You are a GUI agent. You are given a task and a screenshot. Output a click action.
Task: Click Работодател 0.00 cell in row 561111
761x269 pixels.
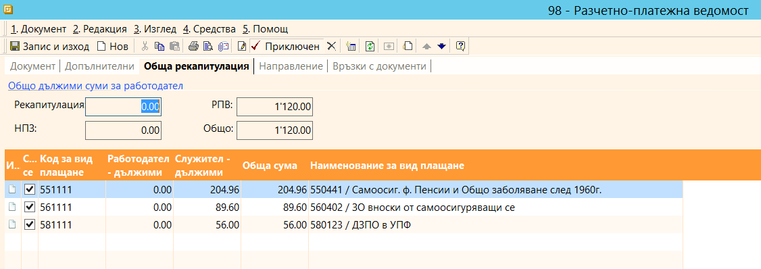click(x=139, y=207)
